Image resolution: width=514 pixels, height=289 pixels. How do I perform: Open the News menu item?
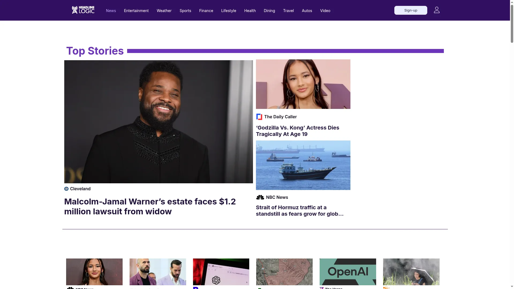pos(111,11)
